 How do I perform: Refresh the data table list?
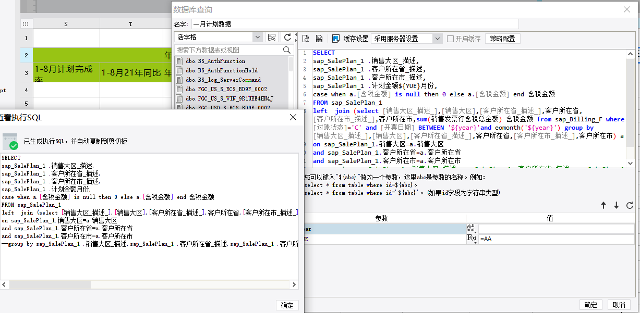point(287,37)
